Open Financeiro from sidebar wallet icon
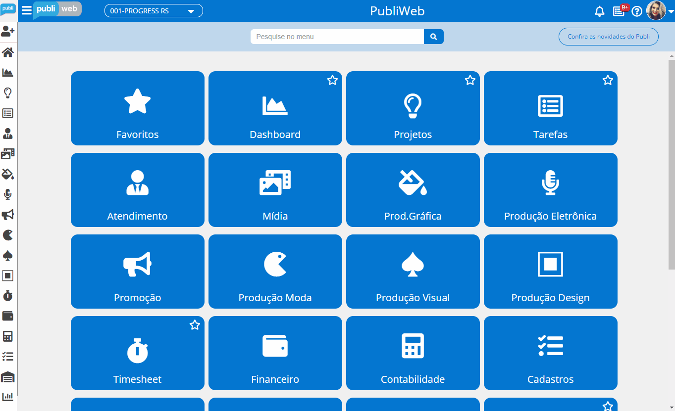Image resolution: width=675 pixels, height=411 pixels. point(8,316)
